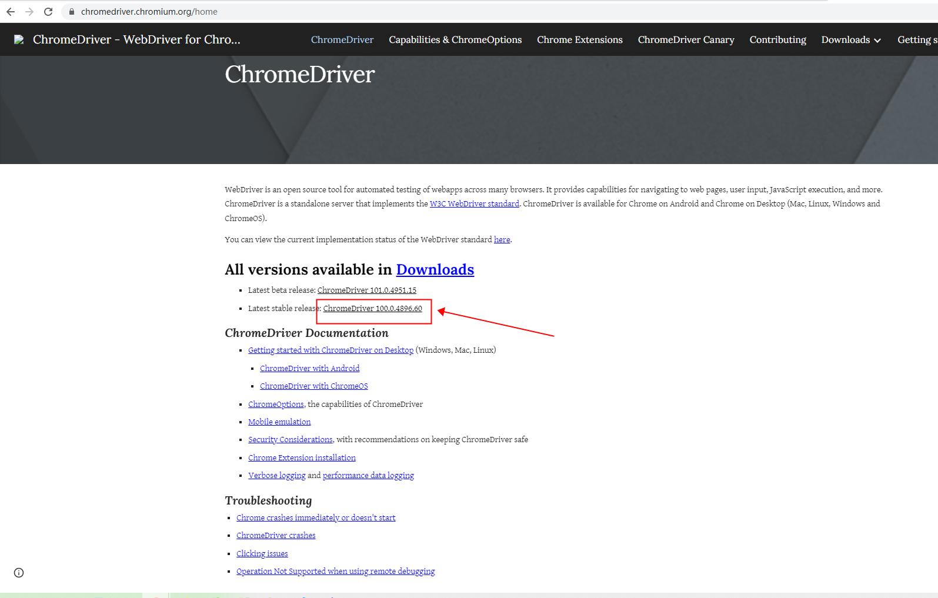
Task: Open the W3C WebDriver standard link
Action: 475,203
